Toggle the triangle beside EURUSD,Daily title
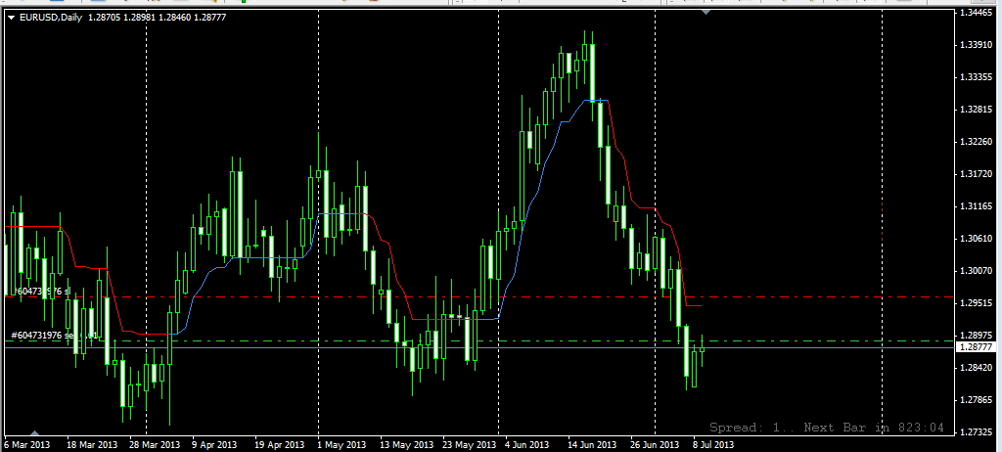 [11, 18]
